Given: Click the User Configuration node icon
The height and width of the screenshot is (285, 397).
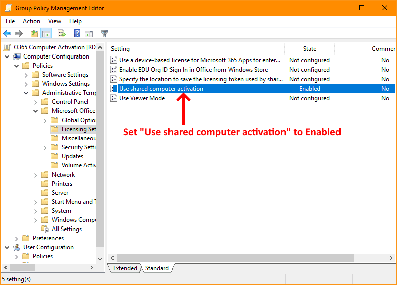Looking at the screenshot, I should tap(17, 247).
